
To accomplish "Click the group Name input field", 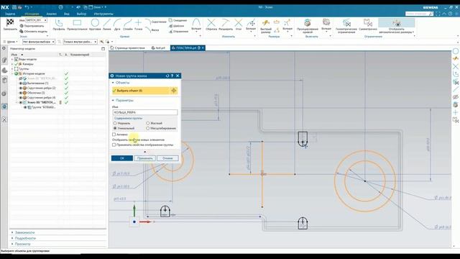I will pos(145,112).
